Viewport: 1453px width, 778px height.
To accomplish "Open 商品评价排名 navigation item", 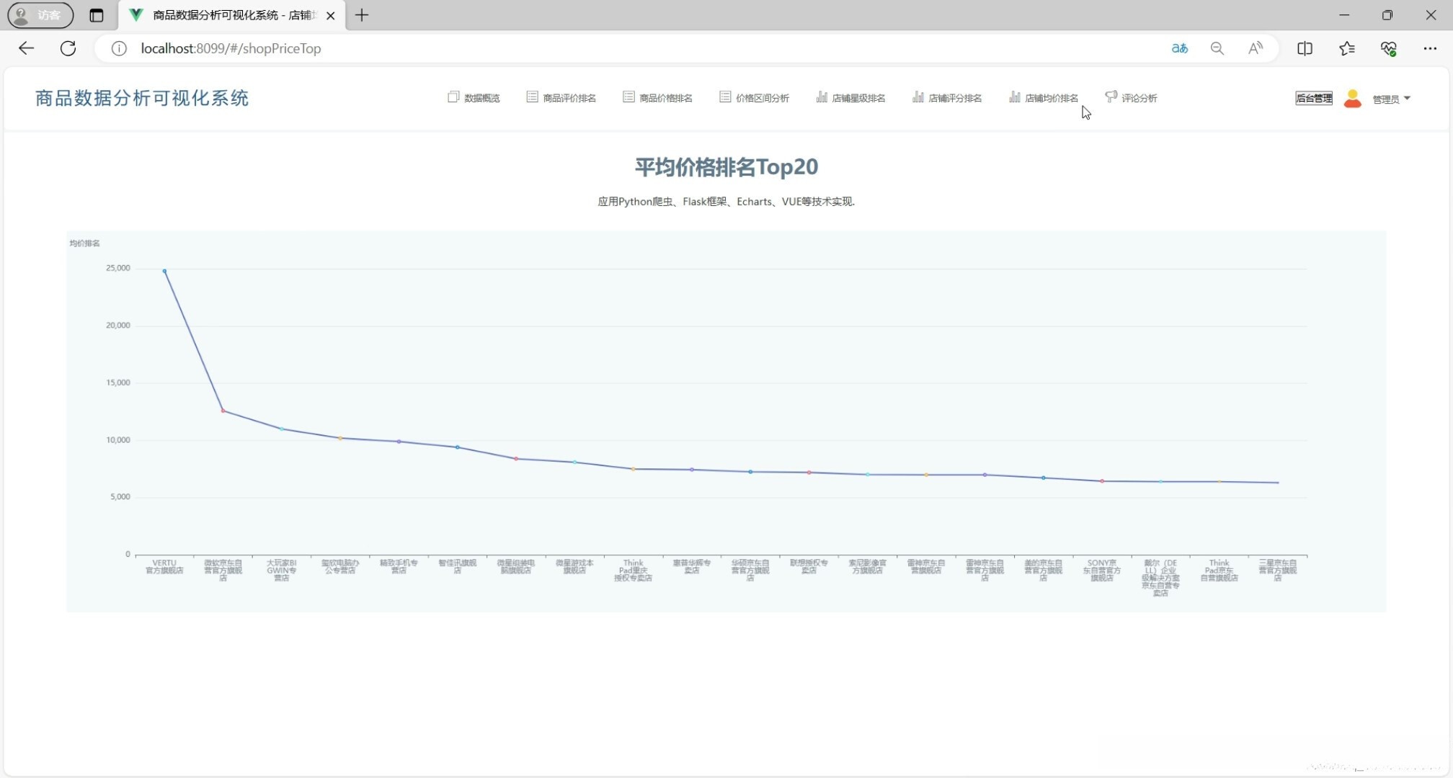I will 561,98.
